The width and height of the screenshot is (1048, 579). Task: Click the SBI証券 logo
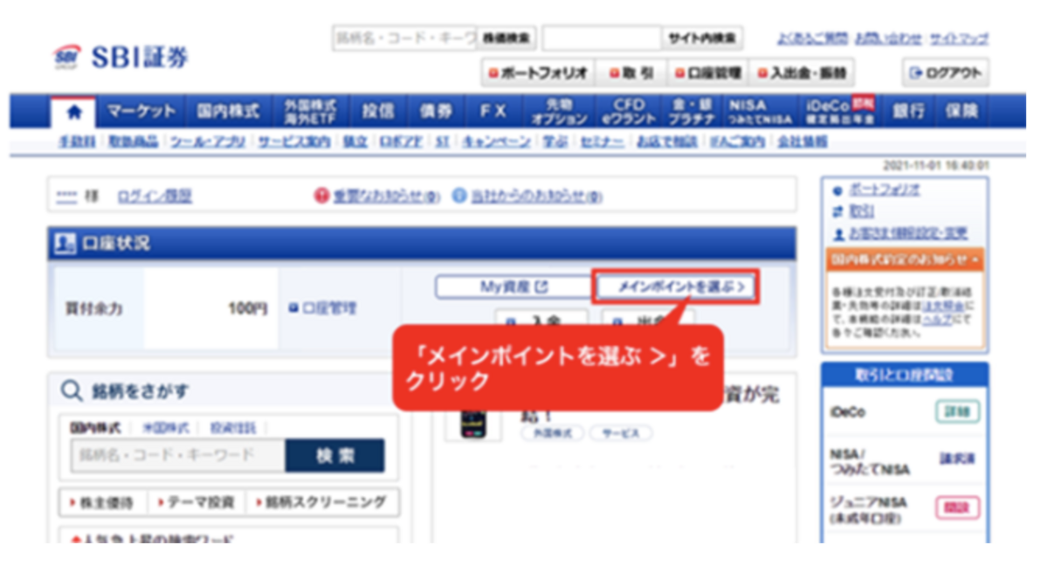coord(121,57)
